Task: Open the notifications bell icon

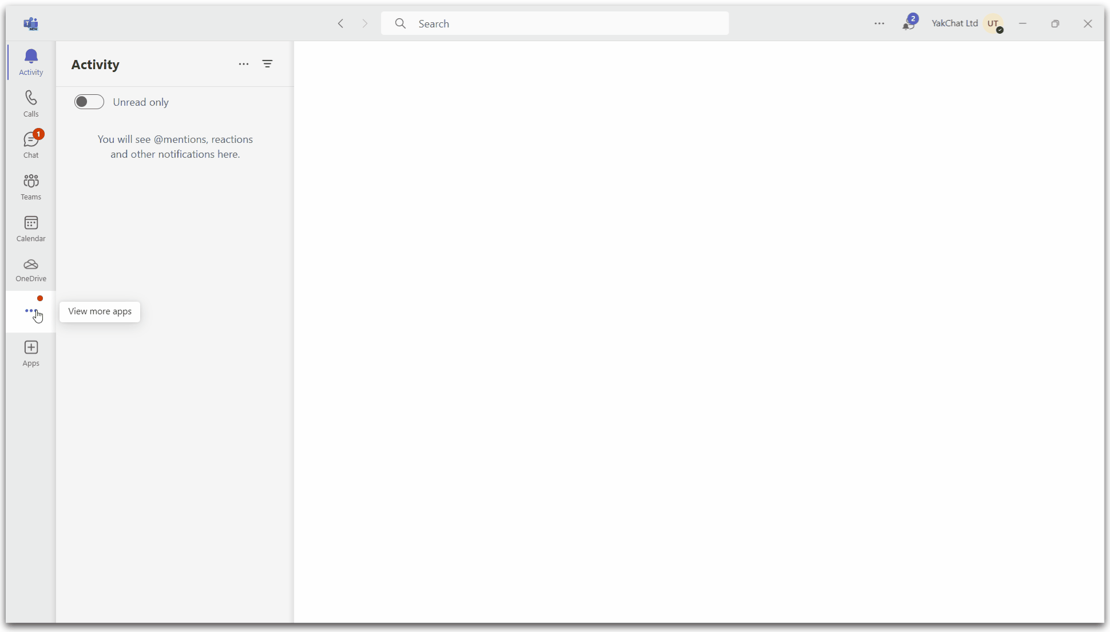Action: (x=909, y=23)
